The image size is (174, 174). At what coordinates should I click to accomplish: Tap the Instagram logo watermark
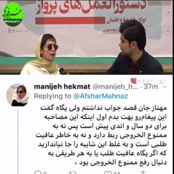(x=133, y=81)
